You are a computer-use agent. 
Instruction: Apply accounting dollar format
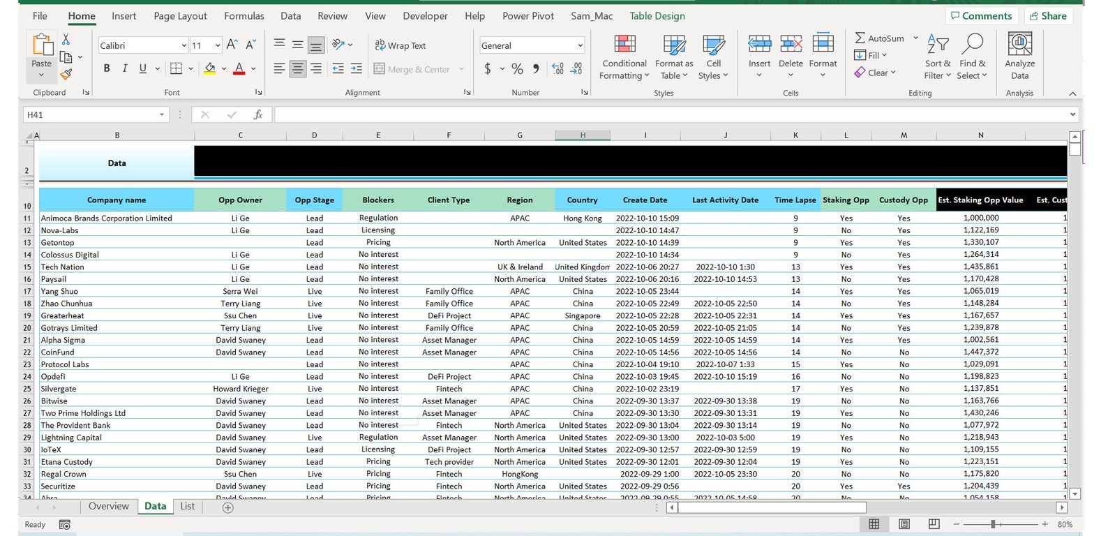pyautogui.click(x=488, y=68)
